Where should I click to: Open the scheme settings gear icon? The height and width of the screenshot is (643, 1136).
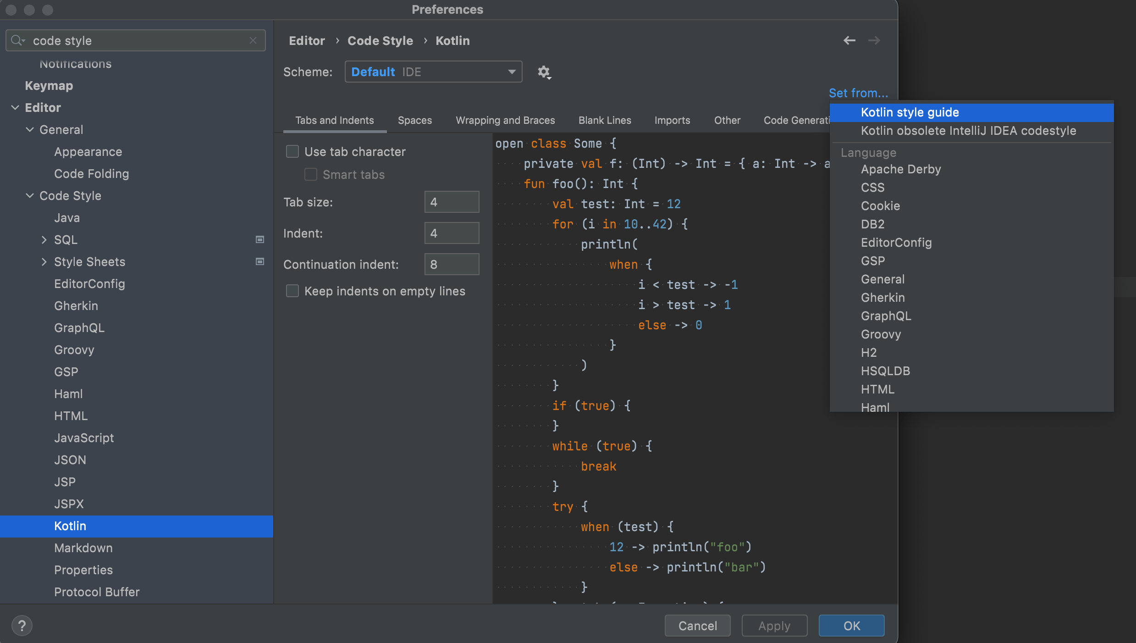point(544,72)
